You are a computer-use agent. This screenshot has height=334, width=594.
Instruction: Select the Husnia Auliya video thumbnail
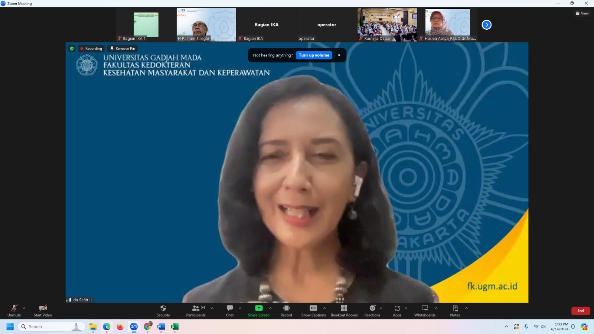[448, 25]
